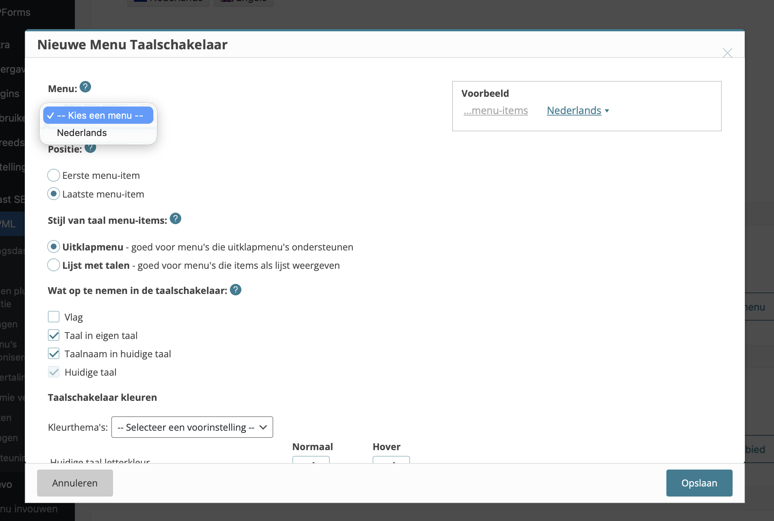Screen dimensions: 774x521
Task: Choose Lijst met talen style option
Action: [54, 265]
